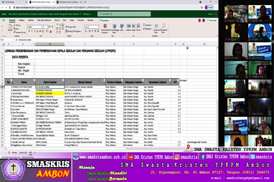Open the Pengeditan mode dropdown

point(105,21)
